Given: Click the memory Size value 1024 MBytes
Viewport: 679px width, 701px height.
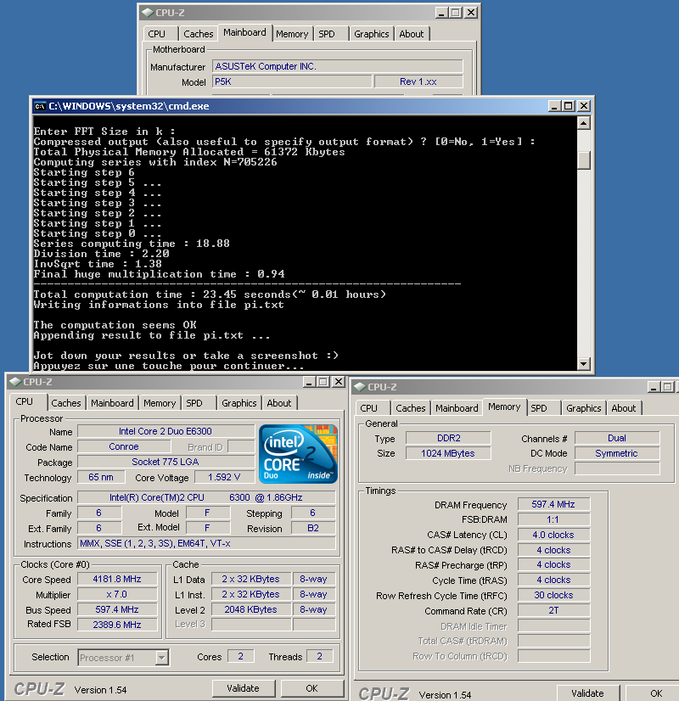Looking at the screenshot, I should tap(448, 453).
